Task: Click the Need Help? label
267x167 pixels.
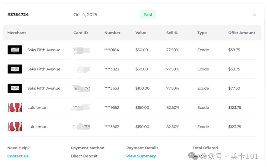Action: coord(18,148)
